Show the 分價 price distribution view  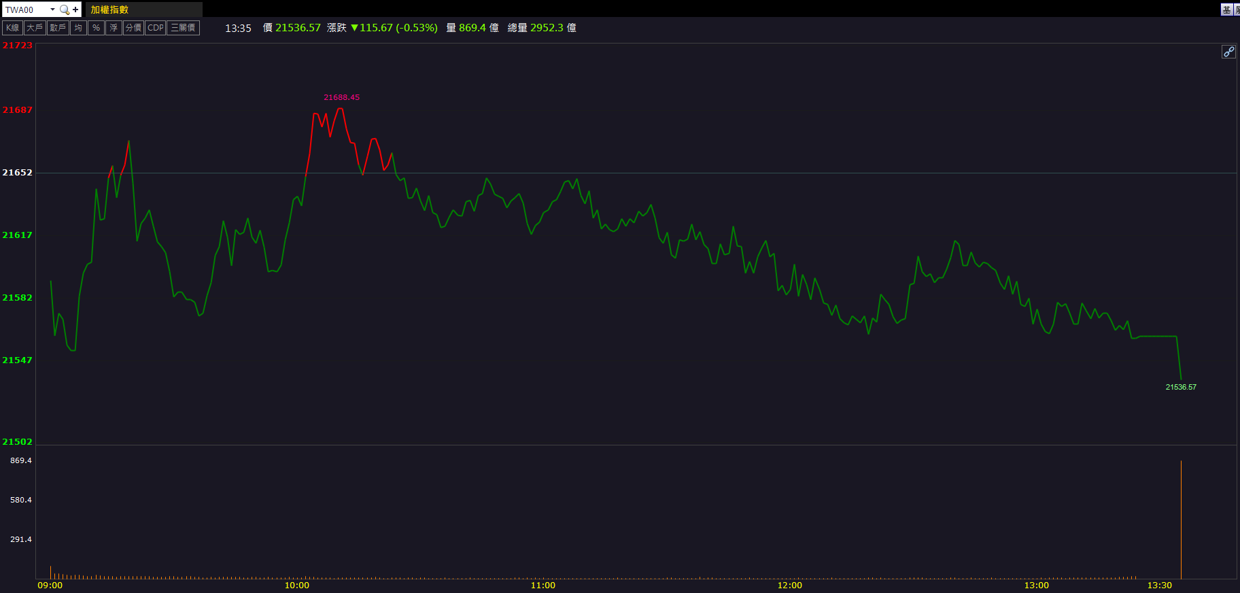(133, 28)
